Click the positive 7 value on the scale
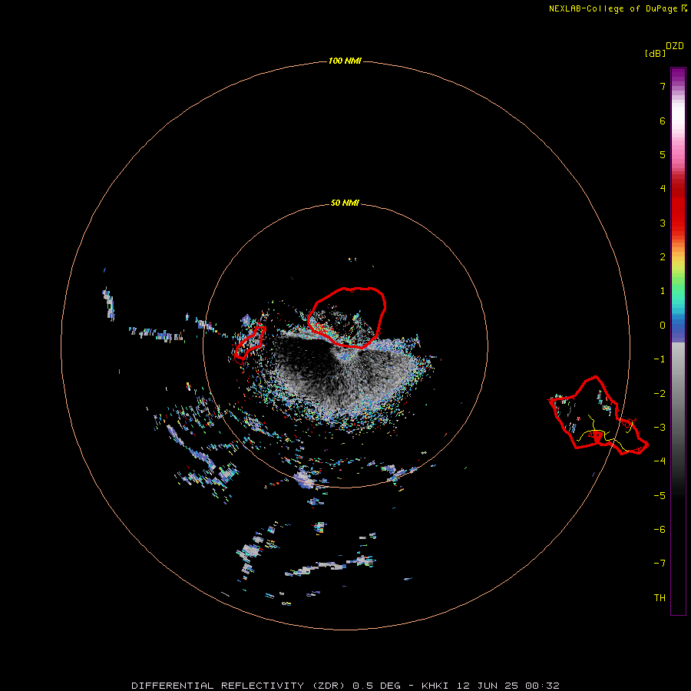 (663, 86)
